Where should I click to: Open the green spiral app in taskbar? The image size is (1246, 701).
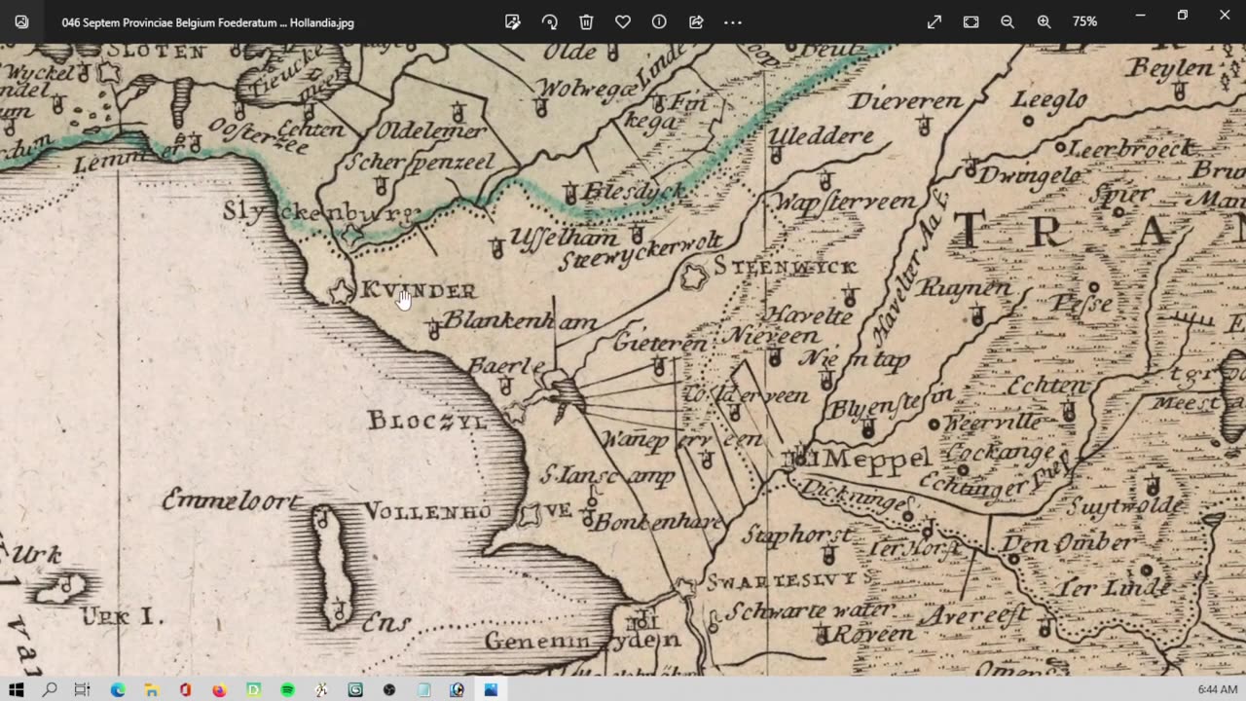[355, 689]
